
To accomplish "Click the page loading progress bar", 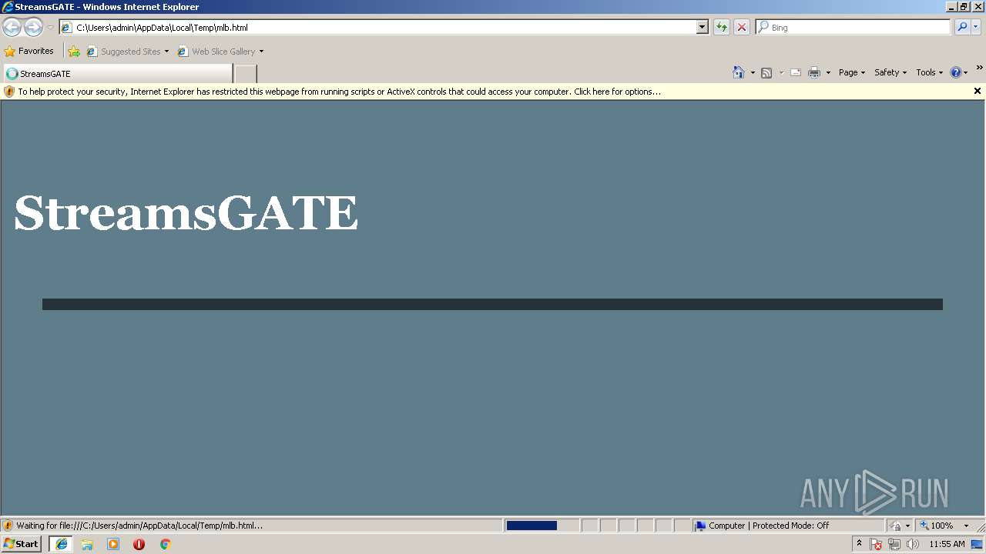I will pyautogui.click(x=542, y=526).
